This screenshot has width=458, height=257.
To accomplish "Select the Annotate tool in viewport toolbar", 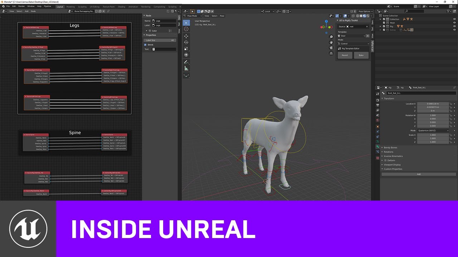I will (186, 62).
